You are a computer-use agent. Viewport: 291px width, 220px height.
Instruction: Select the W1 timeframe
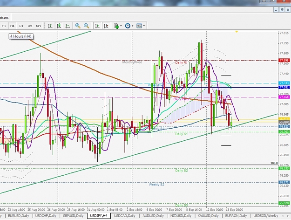pyautogui.click(x=30, y=26)
